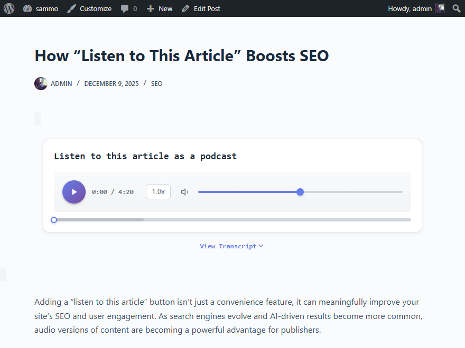
Task: Click the volume slider handle
Action: (x=300, y=192)
